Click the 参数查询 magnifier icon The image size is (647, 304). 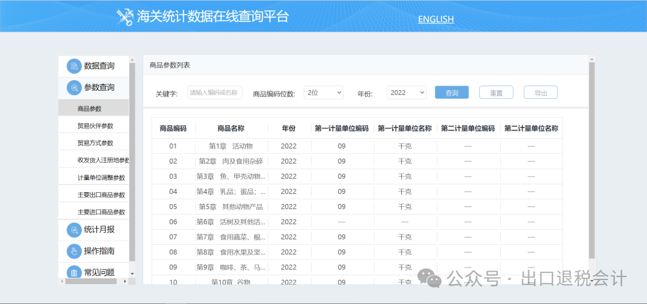(74, 87)
